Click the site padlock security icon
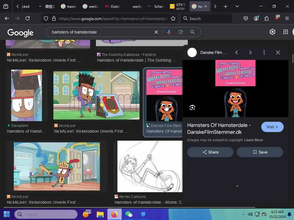The width and height of the screenshot is (294, 220). point(54,18)
